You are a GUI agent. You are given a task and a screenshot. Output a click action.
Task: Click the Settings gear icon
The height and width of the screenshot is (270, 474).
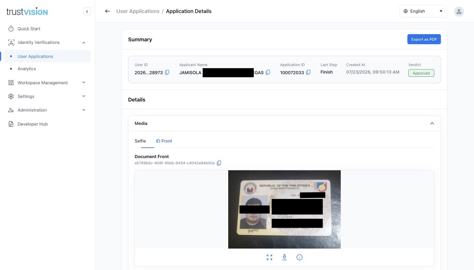11,96
